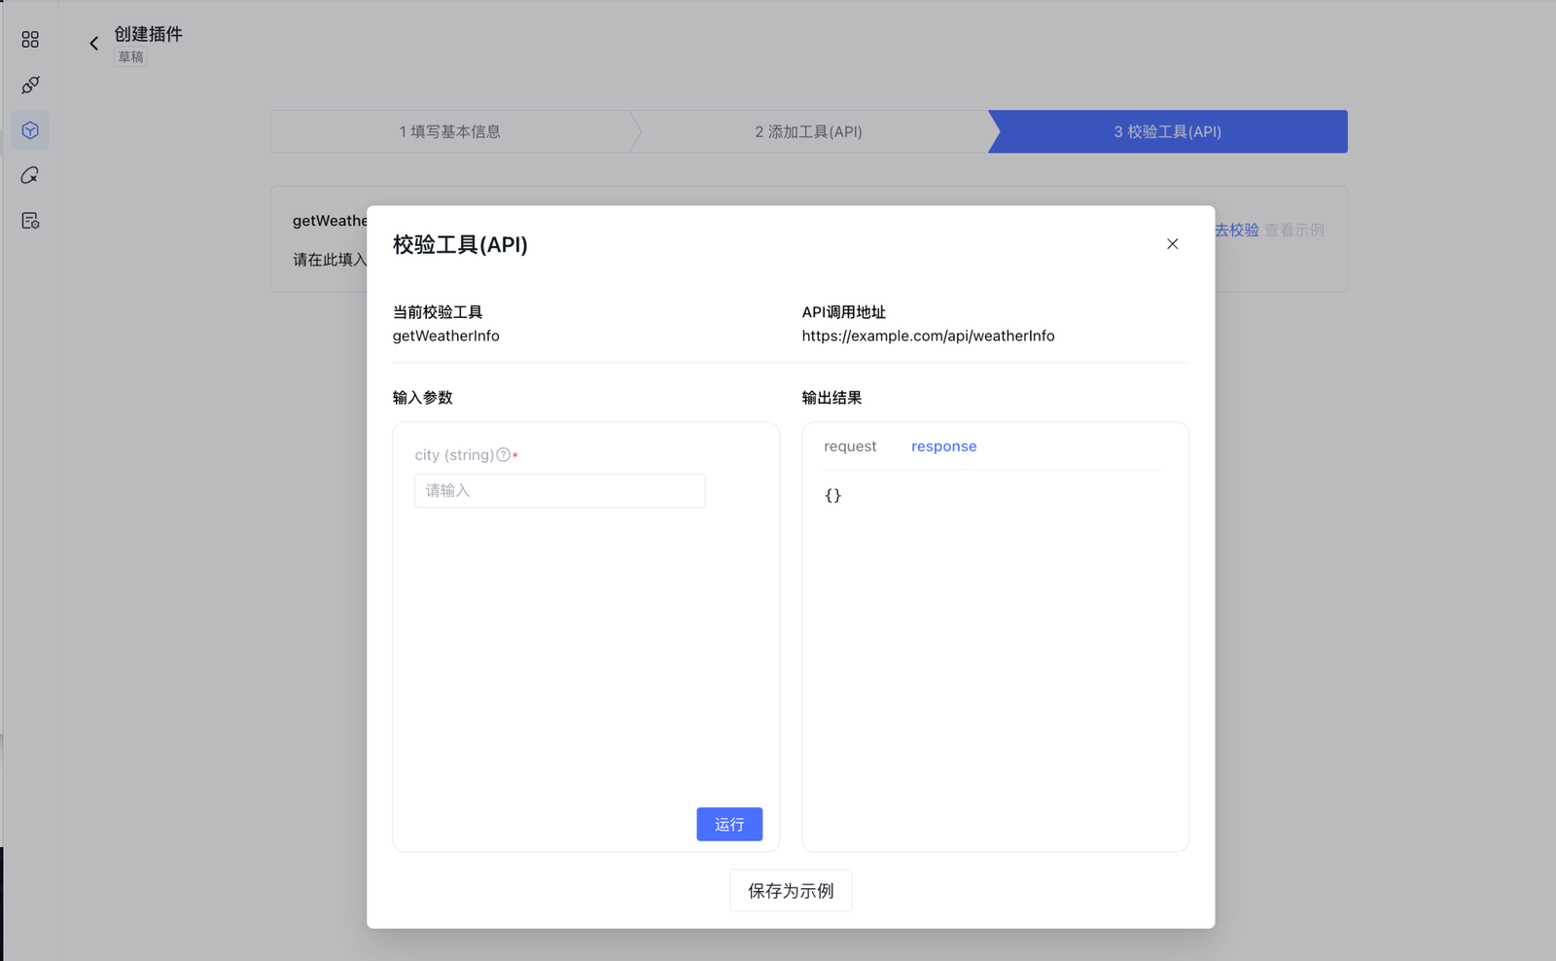Open the rocket icon in the left sidebar
1556x961 pixels.
pos(30,86)
